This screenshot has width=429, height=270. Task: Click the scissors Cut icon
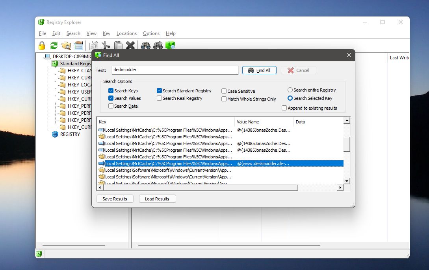(106, 46)
